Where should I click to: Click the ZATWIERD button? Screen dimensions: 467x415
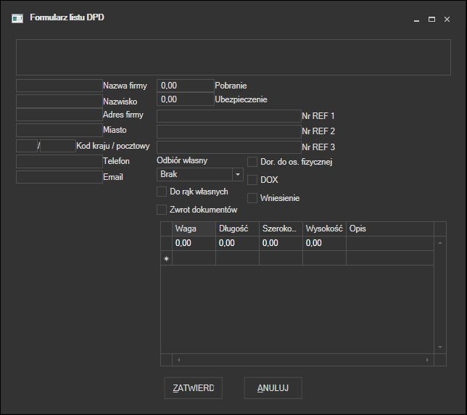pos(194,388)
